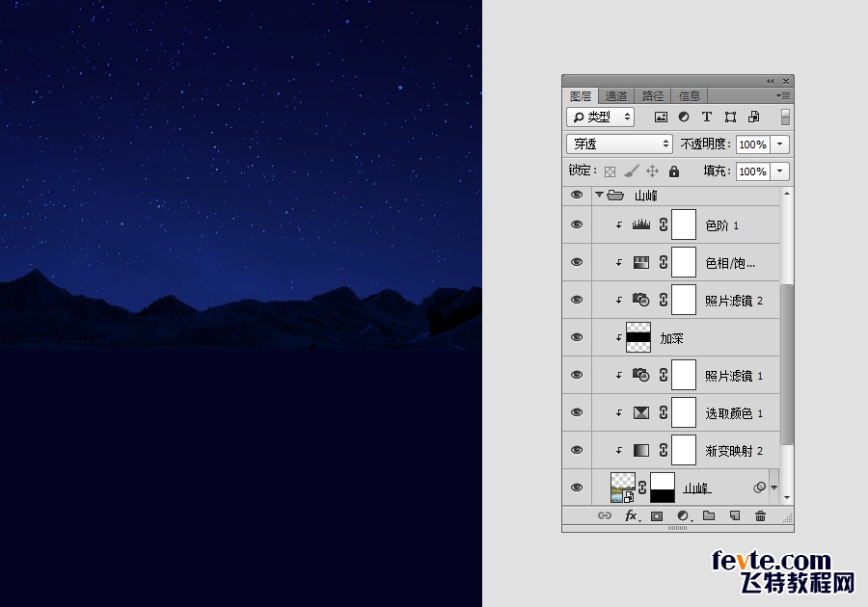This screenshot has height=607, width=868.
Task: Collapse panel with double-arrow icon
Action: click(770, 81)
